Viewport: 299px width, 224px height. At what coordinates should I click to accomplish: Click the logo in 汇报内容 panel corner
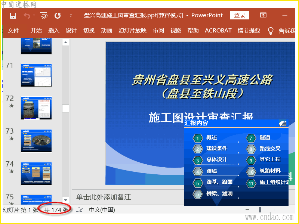(283, 123)
